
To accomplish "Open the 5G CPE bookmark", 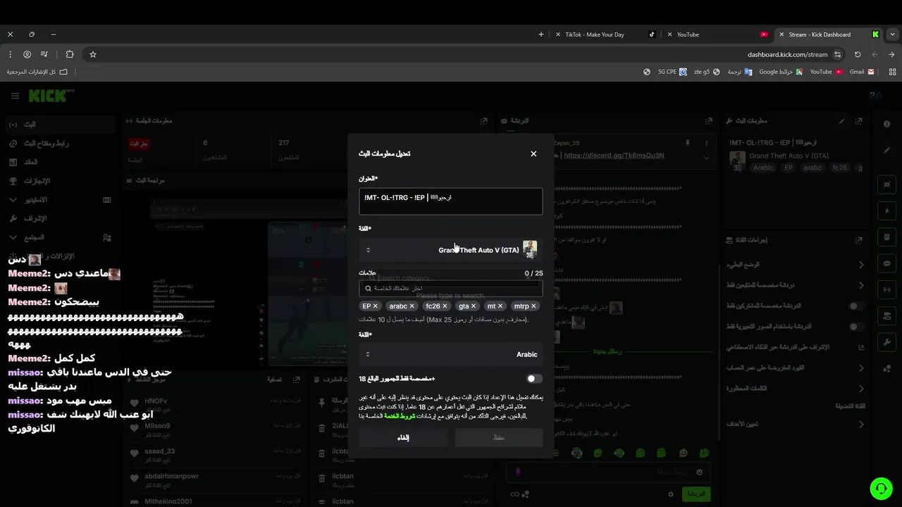I will click(x=672, y=72).
